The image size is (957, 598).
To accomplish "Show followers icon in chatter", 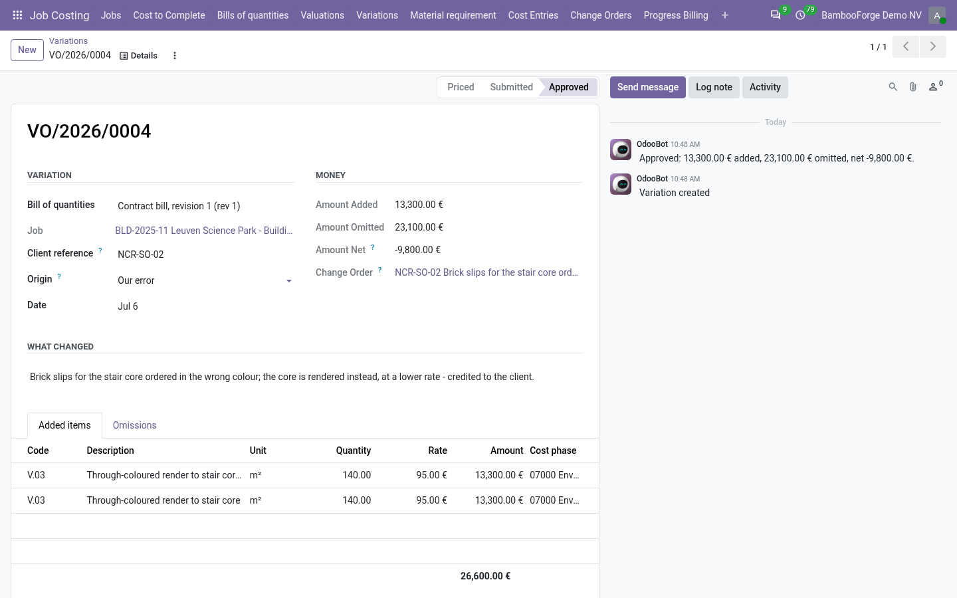I will pos(935,86).
